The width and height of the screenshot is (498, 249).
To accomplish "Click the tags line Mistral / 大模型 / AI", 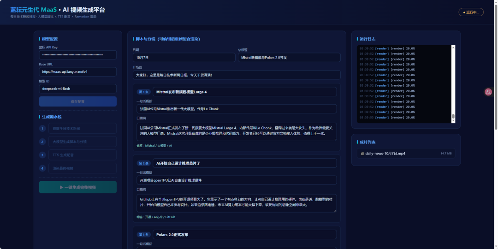I will pos(154,145).
